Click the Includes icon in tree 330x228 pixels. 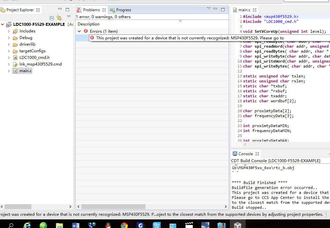[x=15, y=31]
